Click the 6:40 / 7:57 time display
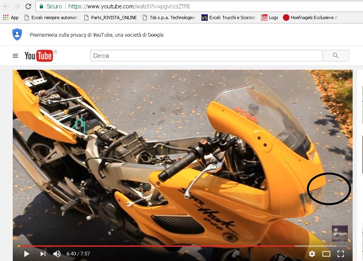Image resolution: width=363 pixels, height=261 pixels. coord(78,254)
